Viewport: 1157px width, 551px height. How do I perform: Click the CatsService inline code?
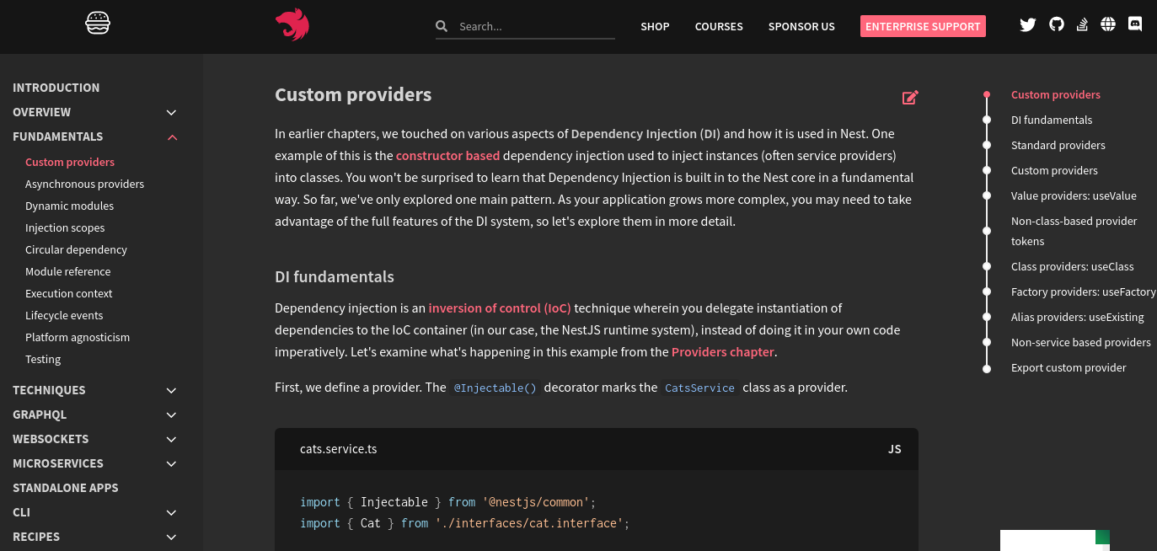(x=699, y=388)
